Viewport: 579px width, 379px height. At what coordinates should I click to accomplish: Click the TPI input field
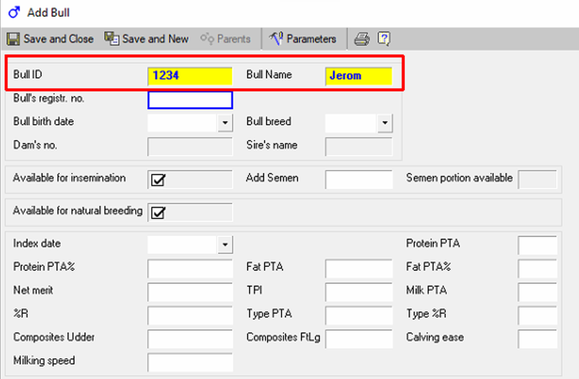click(359, 292)
